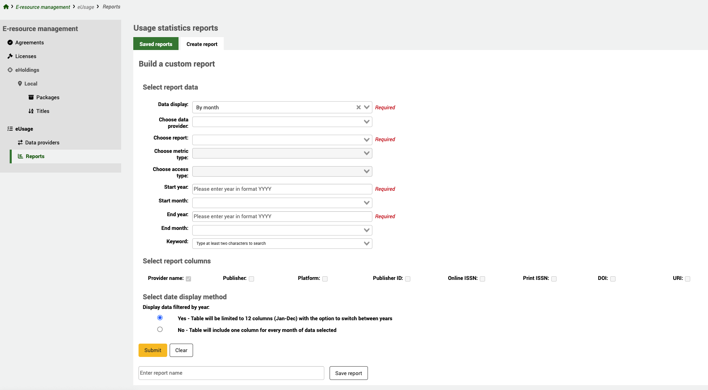
Task: Click the Data providers arrows icon
Action: (x=20, y=142)
